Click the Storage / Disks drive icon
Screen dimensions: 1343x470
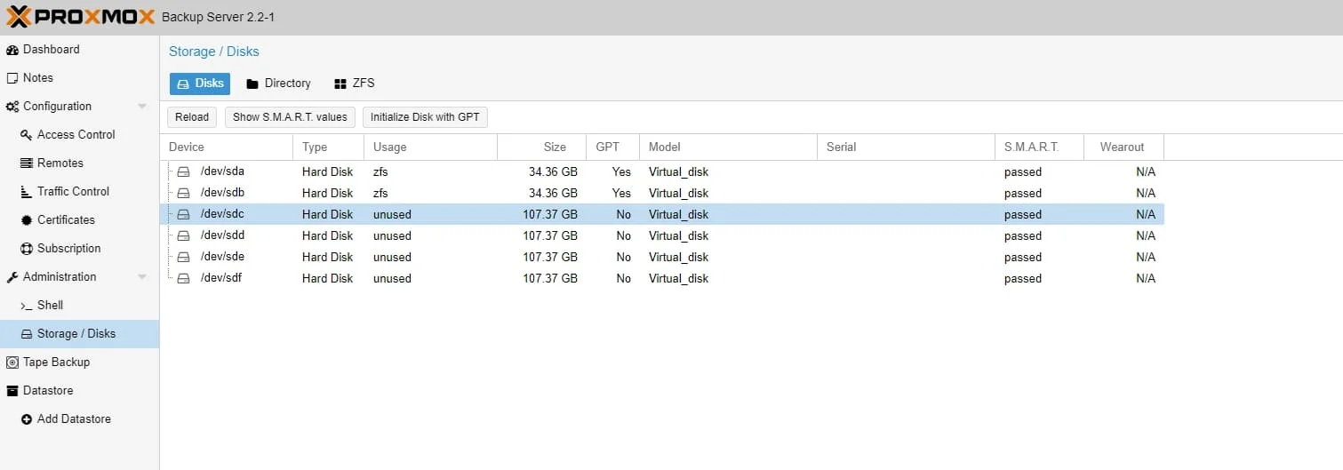(27, 334)
